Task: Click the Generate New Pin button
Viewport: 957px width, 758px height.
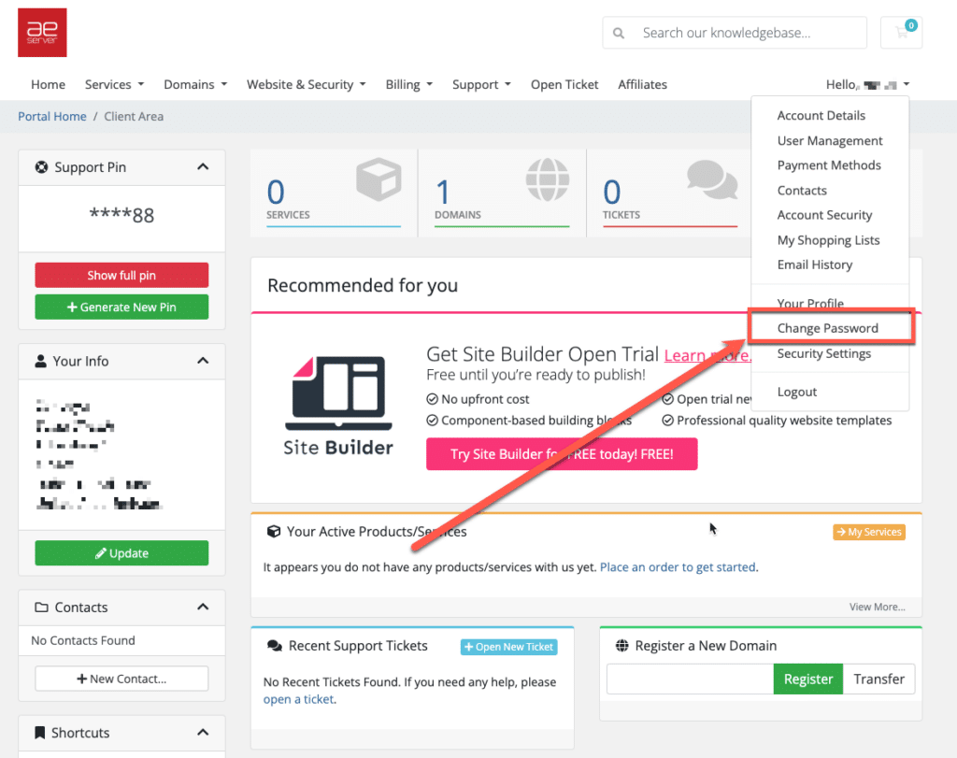Action: click(121, 307)
